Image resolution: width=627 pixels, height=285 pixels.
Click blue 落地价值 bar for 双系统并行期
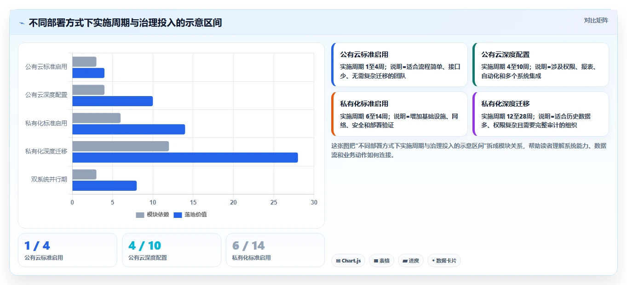click(x=104, y=186)
